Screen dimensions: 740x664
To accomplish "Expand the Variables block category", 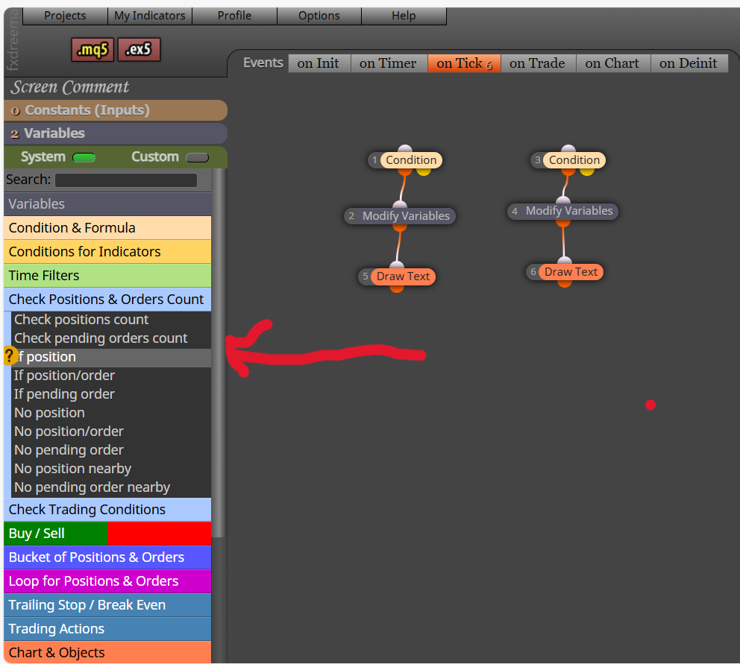I will click(107, 204).
